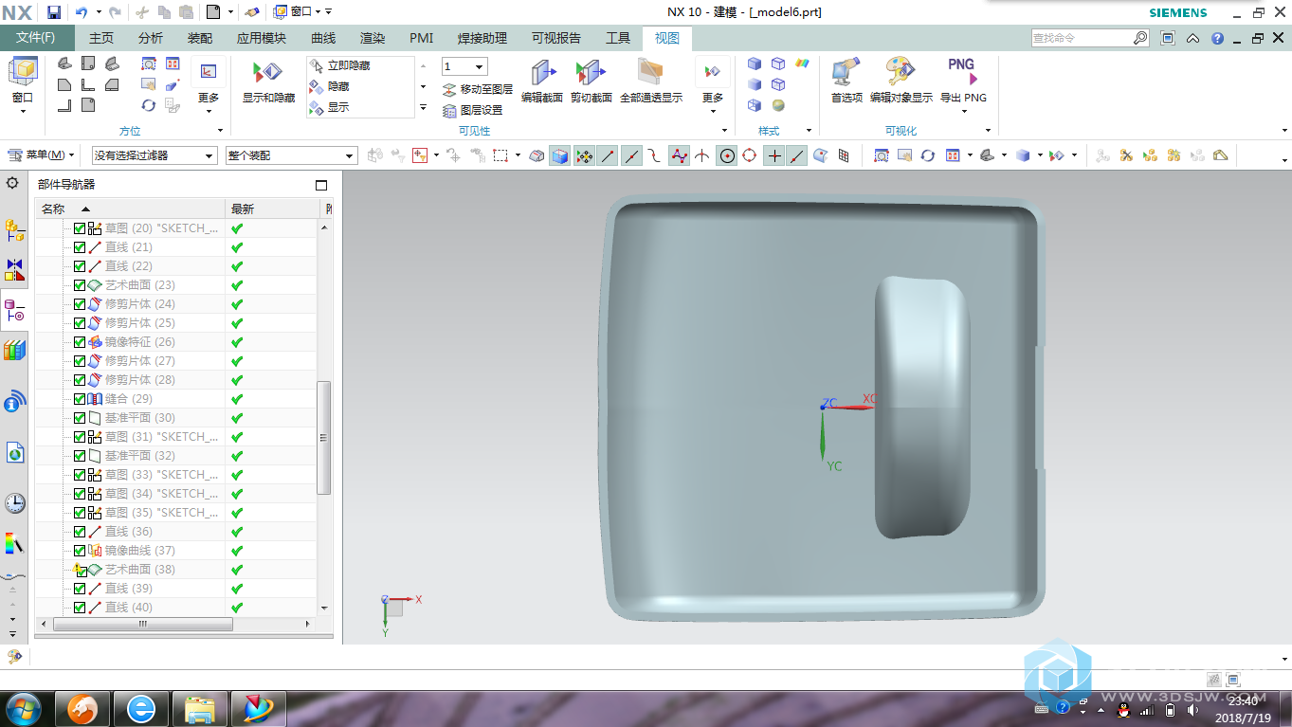Click the Save icon in the title bar

54,12
